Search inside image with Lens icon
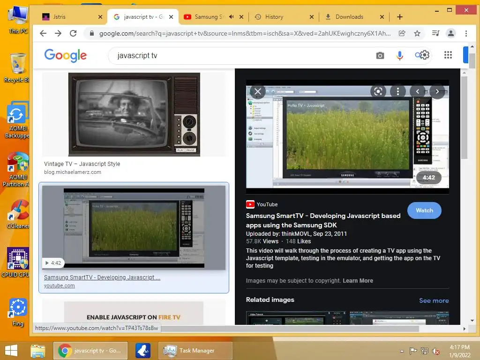The width and height of the screenshot is (480, 360). click(x=378, y=91)
